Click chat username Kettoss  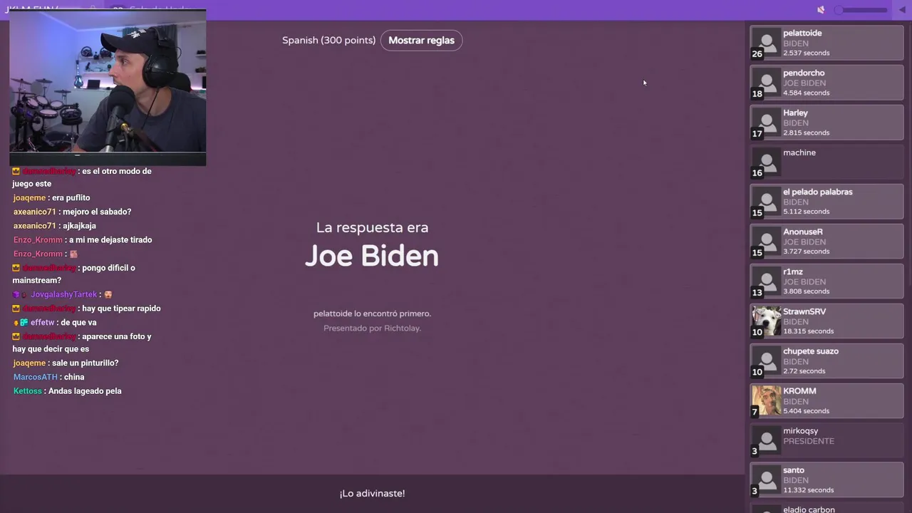[27, 391]
